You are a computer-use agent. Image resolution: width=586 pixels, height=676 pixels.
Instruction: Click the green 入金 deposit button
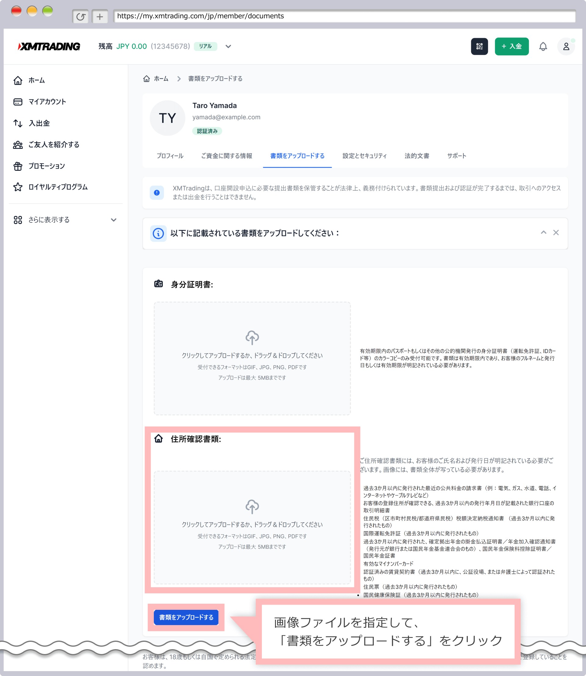(512, 46)
